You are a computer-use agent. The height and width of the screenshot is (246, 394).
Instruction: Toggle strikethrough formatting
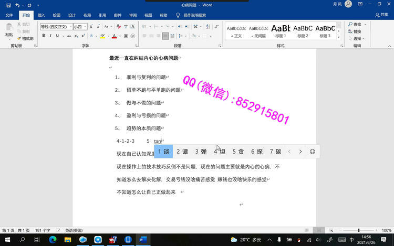pos(68,36)
